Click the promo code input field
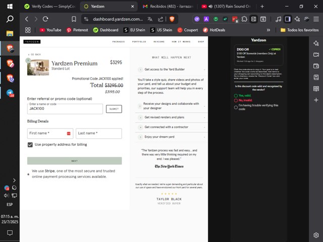Screen dimensions: 323x242 [65, 109]
